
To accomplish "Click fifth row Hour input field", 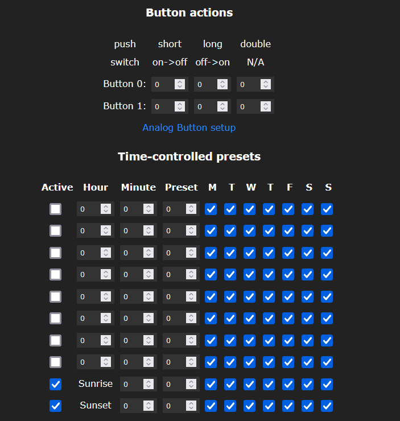I will coord(95,296).
